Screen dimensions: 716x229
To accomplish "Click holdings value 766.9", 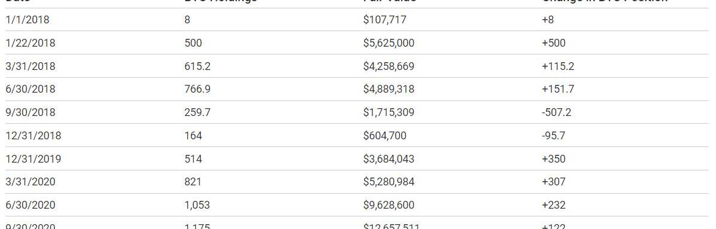I will point(198,89).
